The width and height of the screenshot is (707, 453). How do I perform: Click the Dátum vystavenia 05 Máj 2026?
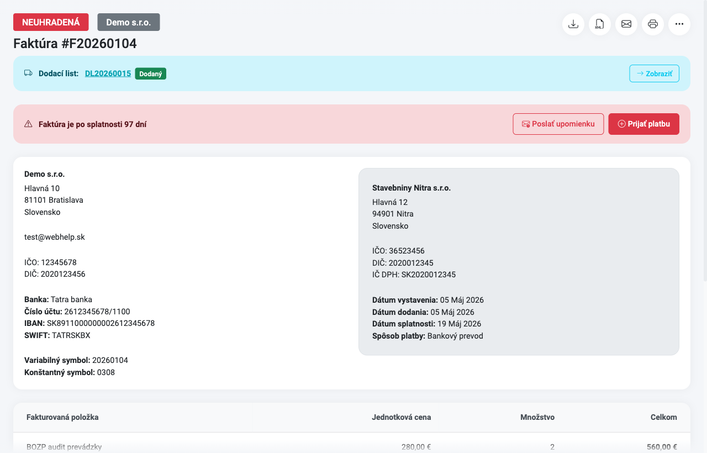[428, 300]
